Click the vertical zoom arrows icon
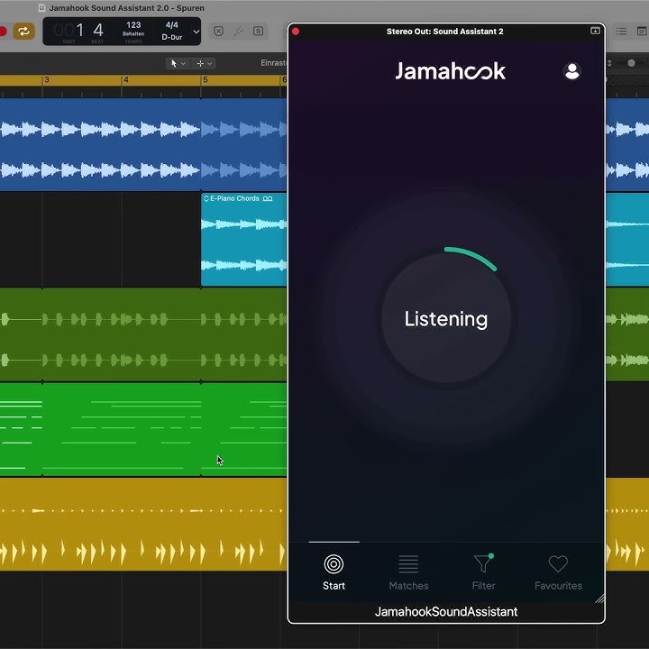The width and height of the screenshot is (649, 649). [x=609, y=63]
